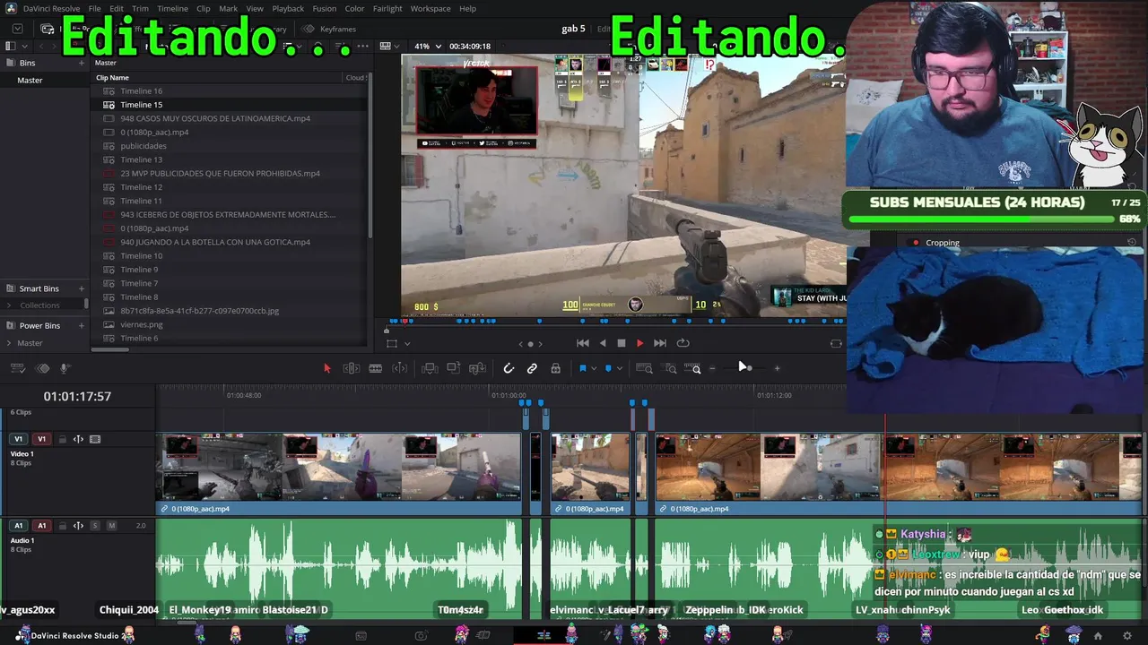The height and width of the screenshot is (645, 1148).
Task: Open the Playback menu
Action: (x=288, y=8)
